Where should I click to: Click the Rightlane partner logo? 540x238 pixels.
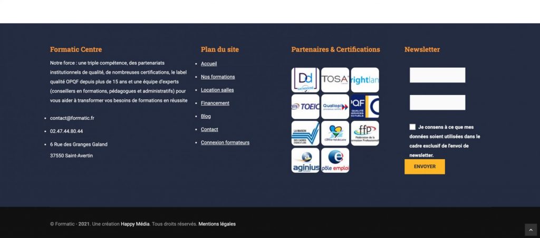coord(365,80)
